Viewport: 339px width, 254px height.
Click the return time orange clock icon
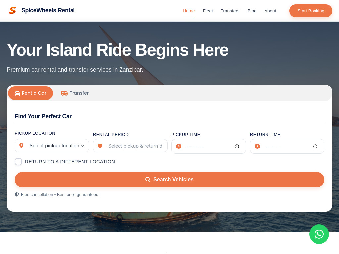[257, 146]
